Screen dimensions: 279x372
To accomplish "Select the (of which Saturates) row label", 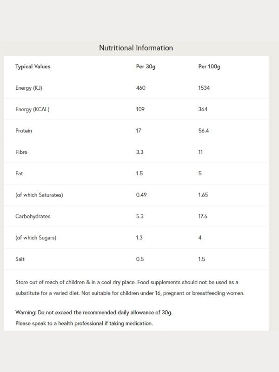I will [39, 195].
